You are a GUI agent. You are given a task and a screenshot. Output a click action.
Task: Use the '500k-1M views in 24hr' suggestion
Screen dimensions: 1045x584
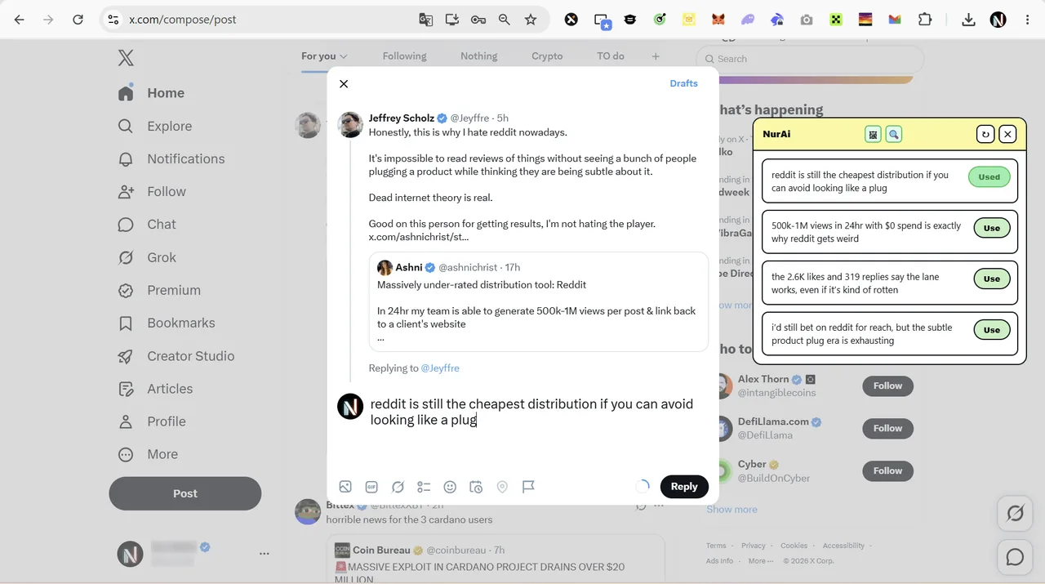click(x=992, y=228)
